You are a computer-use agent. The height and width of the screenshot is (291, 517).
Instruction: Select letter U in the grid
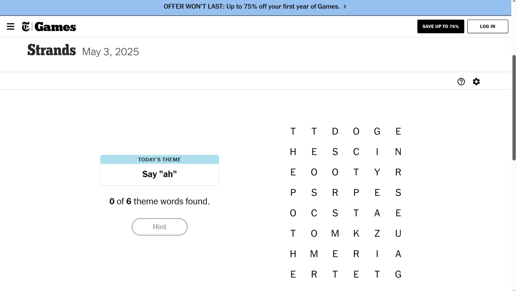point(398,233)
